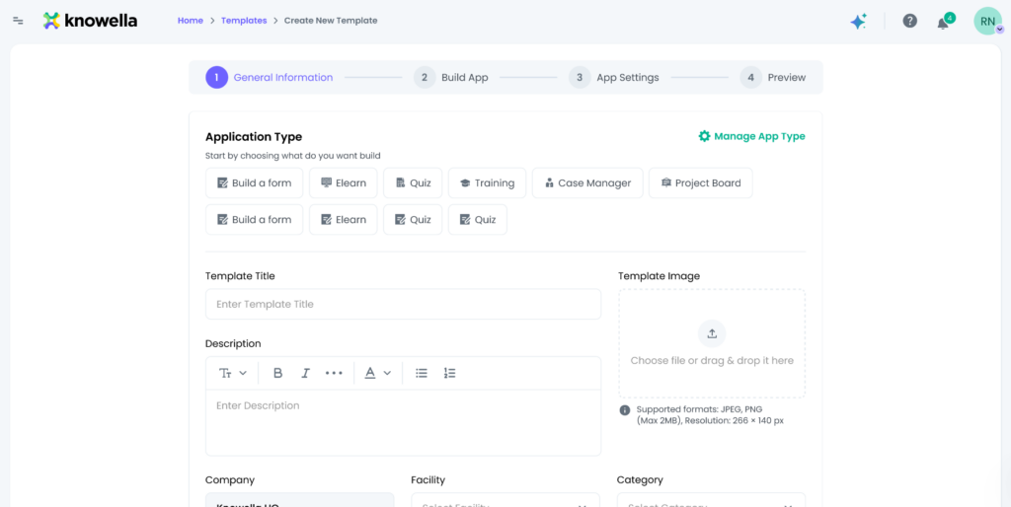Image resolution: width=1011 pixels, height=507 pixels.
Task: Select Case Manager application type
Action: tap(587, 182)
